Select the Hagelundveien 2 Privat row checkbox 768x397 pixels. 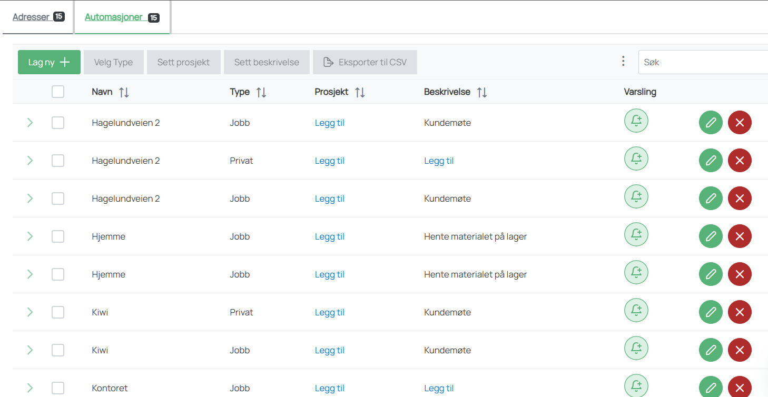coord(58,161)
